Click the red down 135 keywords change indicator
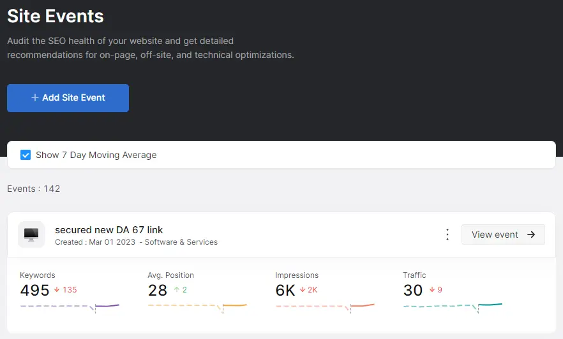The image size is (563, 339). (x=66, y=290)
